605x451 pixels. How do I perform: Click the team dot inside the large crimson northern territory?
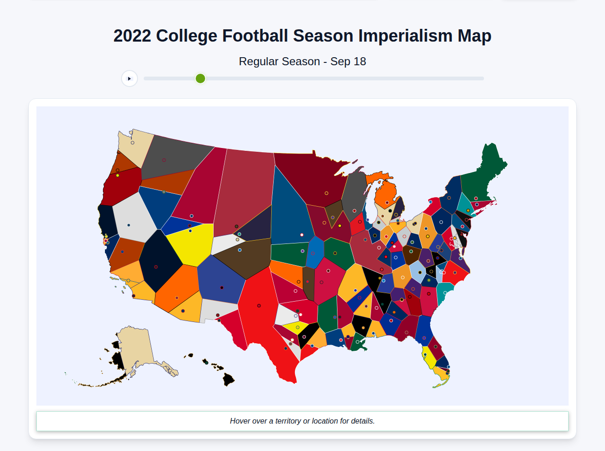pyautogui.click(x=327, y=193)
